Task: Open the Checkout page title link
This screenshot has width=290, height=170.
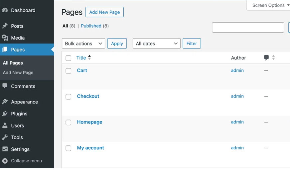Action: [88, 96]
